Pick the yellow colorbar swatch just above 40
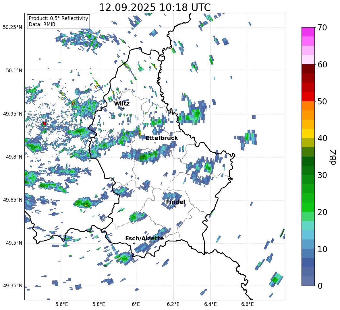340x310 pixels. click(x=308, y=133)
